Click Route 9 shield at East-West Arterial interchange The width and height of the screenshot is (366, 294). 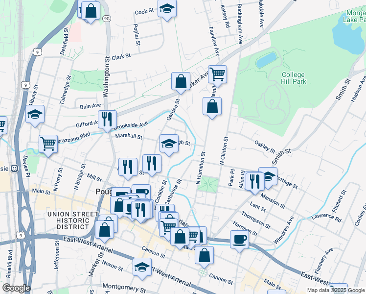coord(21,235)
